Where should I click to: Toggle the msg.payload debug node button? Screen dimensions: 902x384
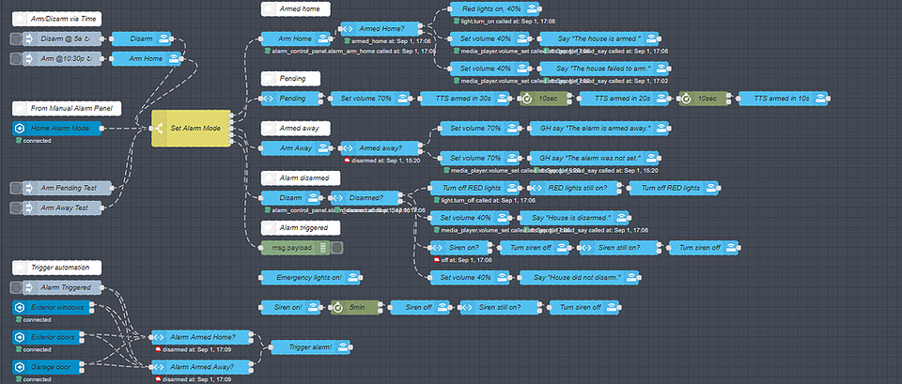tap(338, 248)
